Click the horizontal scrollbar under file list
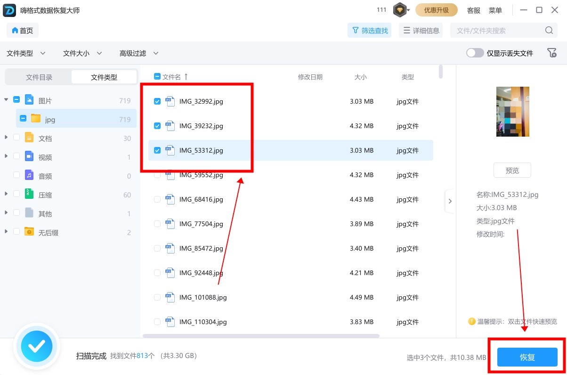The height and width of the screenshot is (375, 567). pos(261,336)
